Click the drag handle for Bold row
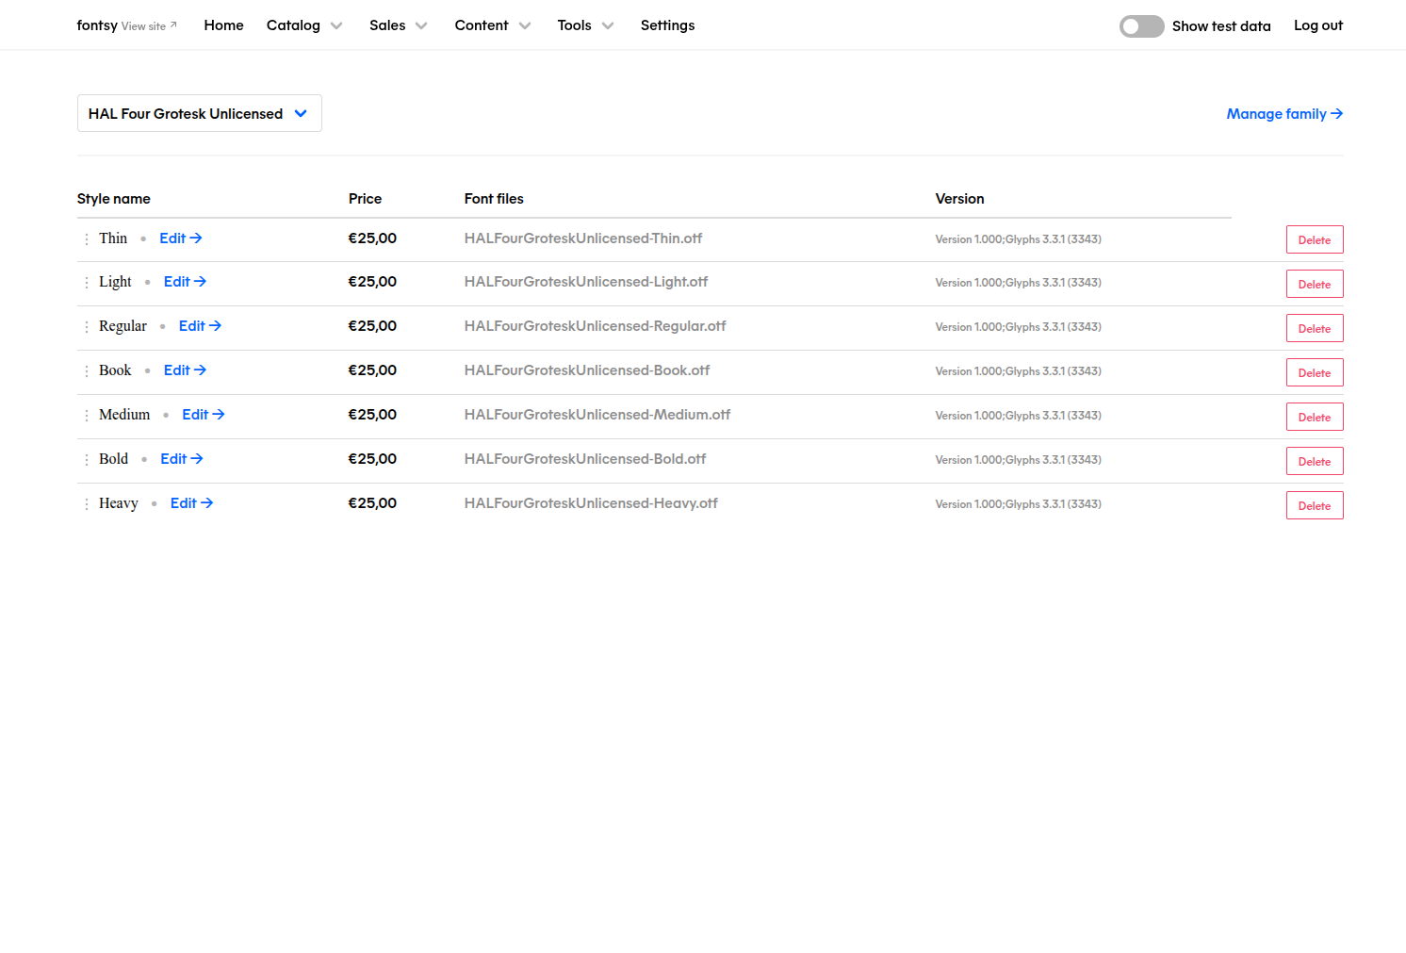 point(87,460)
